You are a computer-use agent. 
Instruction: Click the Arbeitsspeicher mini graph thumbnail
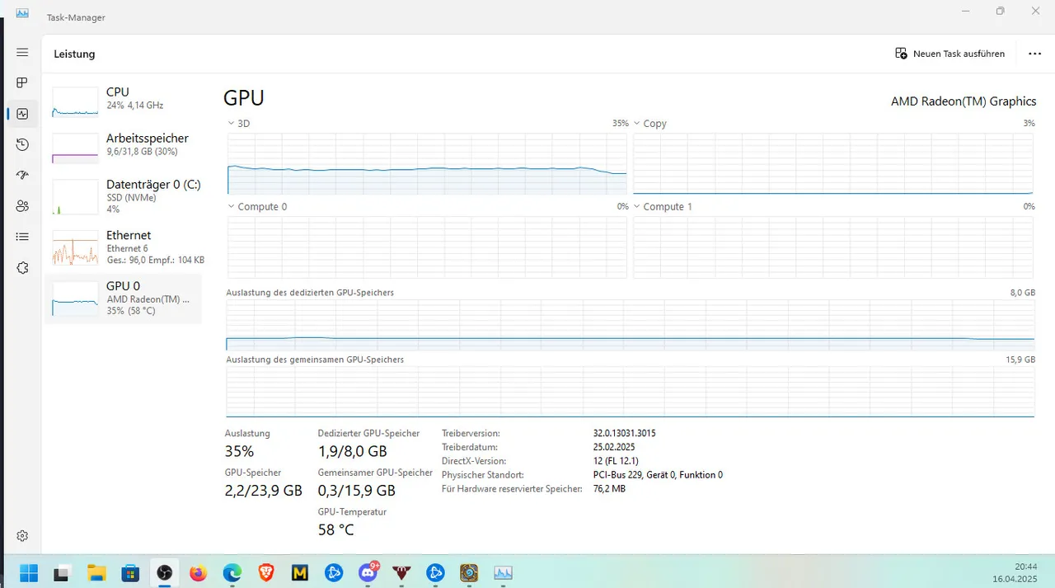[x=75, y=148]
